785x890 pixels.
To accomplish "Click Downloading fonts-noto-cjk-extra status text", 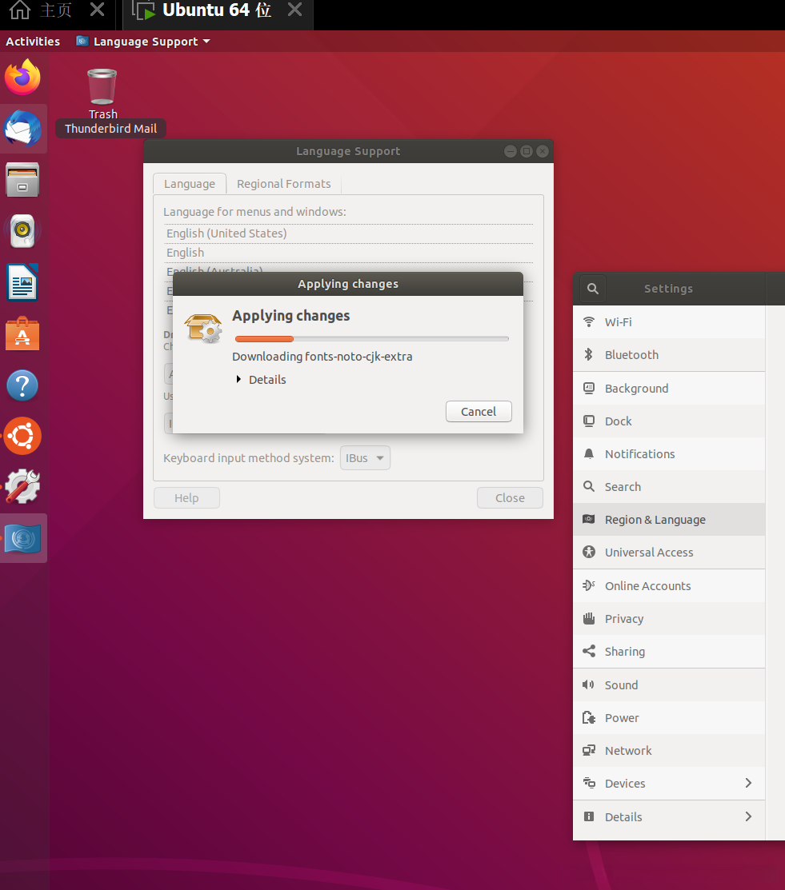I will (x=322, y=357).
